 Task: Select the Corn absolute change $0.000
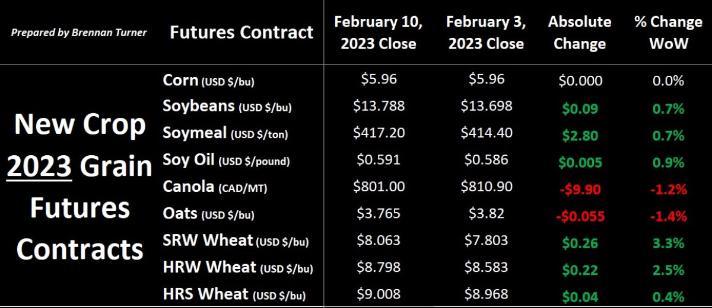tap(580, 81)
